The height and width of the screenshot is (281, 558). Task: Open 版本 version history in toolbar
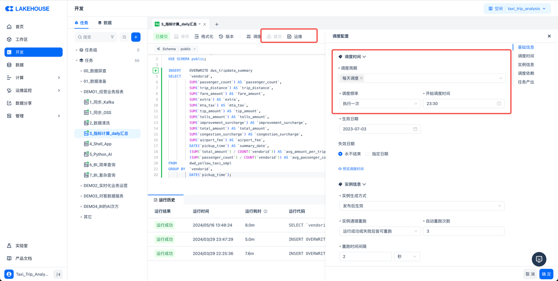pyautogui.click(x=226, y=37)
